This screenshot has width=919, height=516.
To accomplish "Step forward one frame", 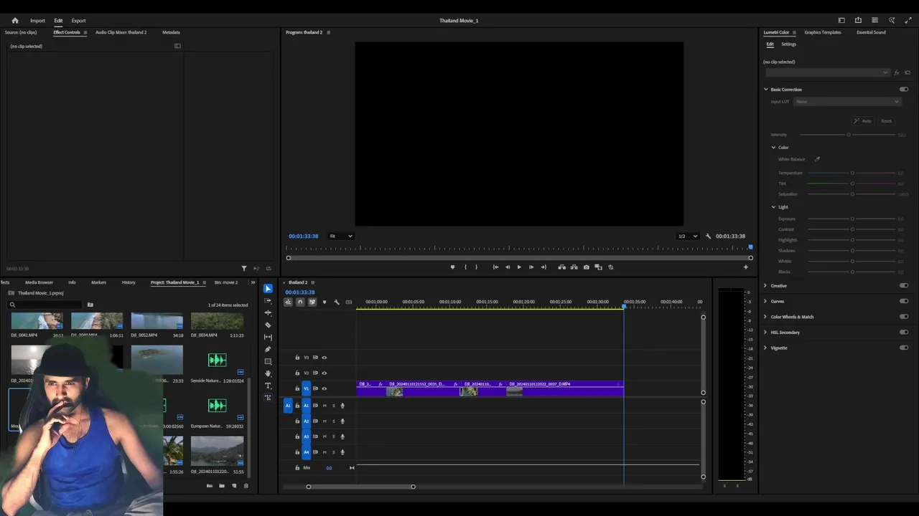I will tap(531, 267).
